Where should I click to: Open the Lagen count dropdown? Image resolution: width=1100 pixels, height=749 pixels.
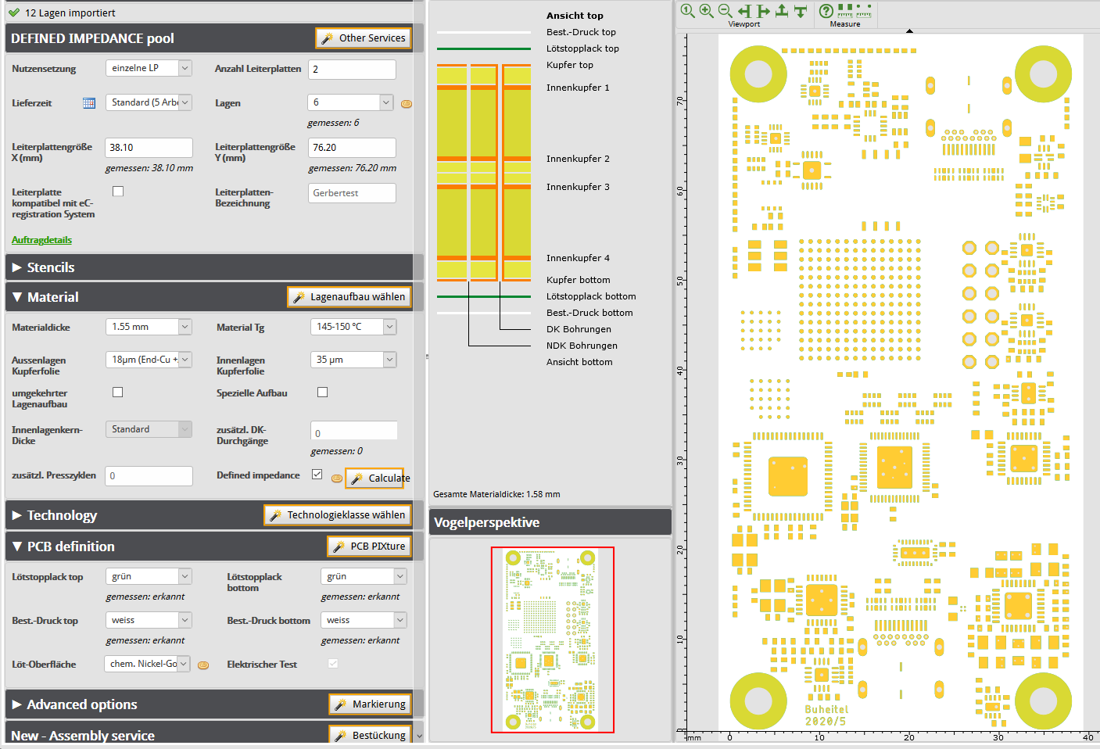350,102
